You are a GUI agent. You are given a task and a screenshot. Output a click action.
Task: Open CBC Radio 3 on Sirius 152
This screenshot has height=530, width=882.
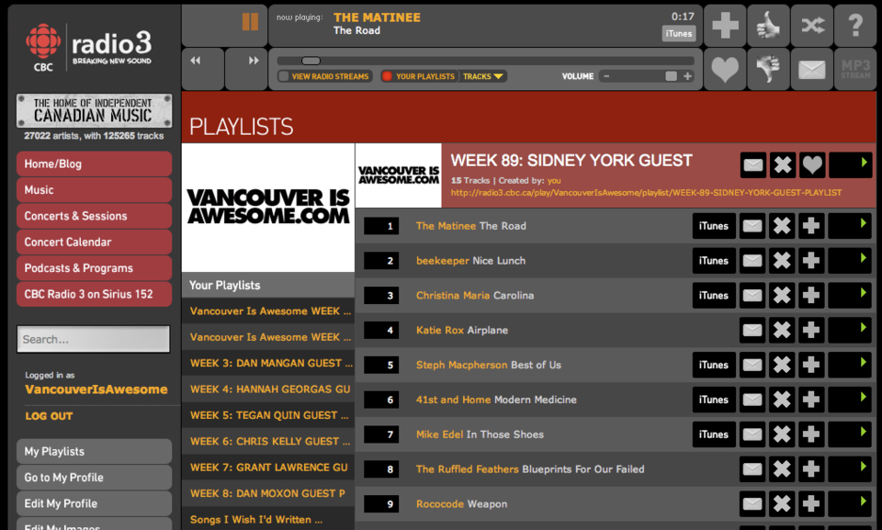click(94, 294)
